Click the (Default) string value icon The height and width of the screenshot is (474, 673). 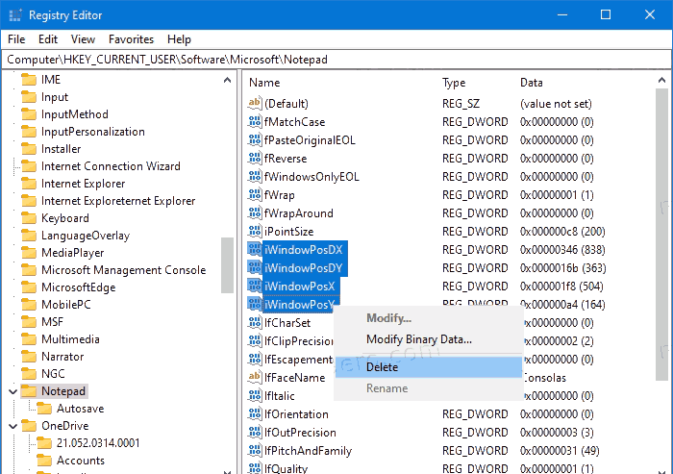pyautogui.click(x=254, y=103)
